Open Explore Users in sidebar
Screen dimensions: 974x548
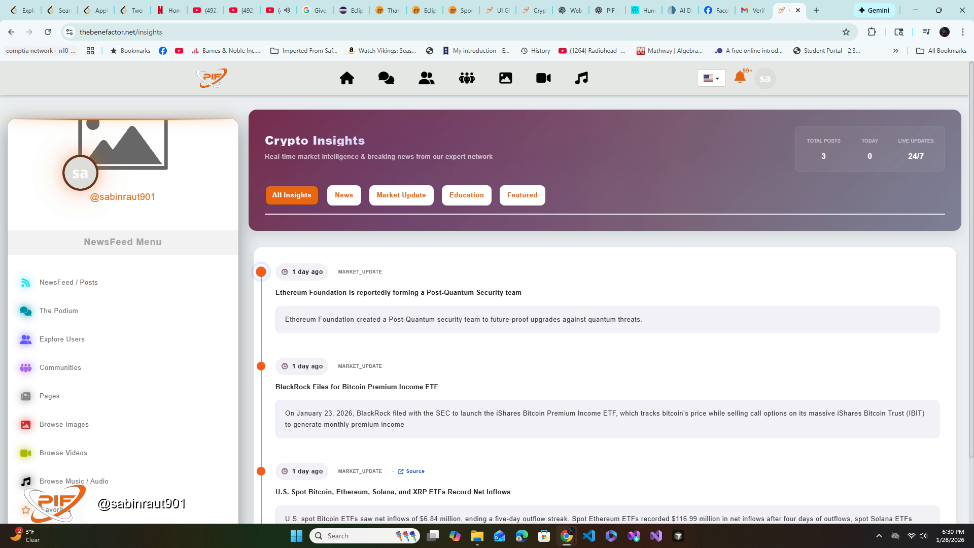(x=62, y=339)
